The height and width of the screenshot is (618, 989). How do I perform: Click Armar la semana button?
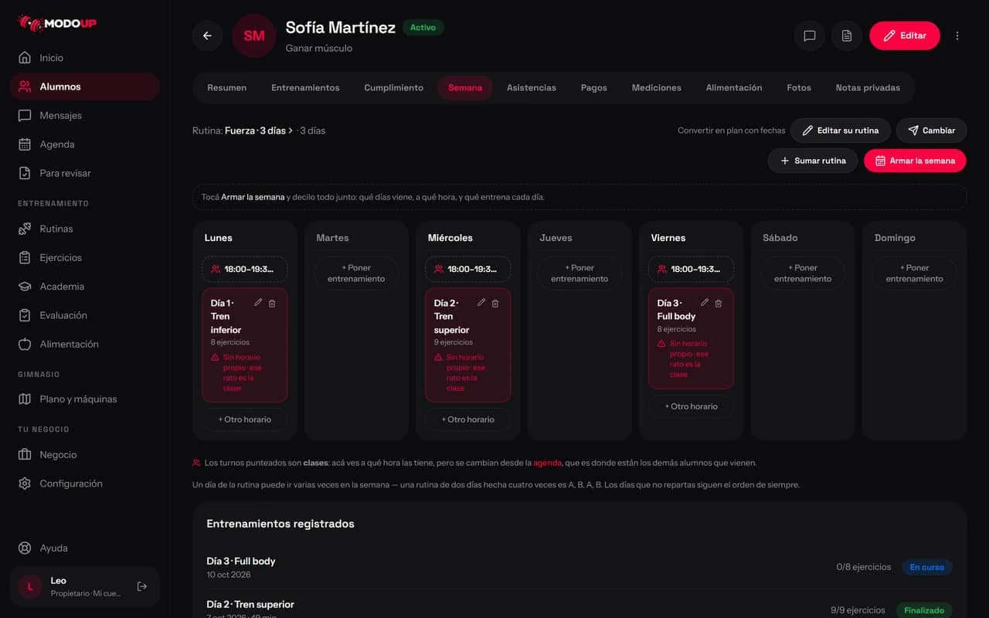[915, 161]
